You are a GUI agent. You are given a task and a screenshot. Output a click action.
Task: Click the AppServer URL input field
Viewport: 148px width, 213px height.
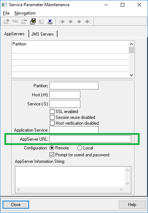pyautogui.click(x=90, y=139)
